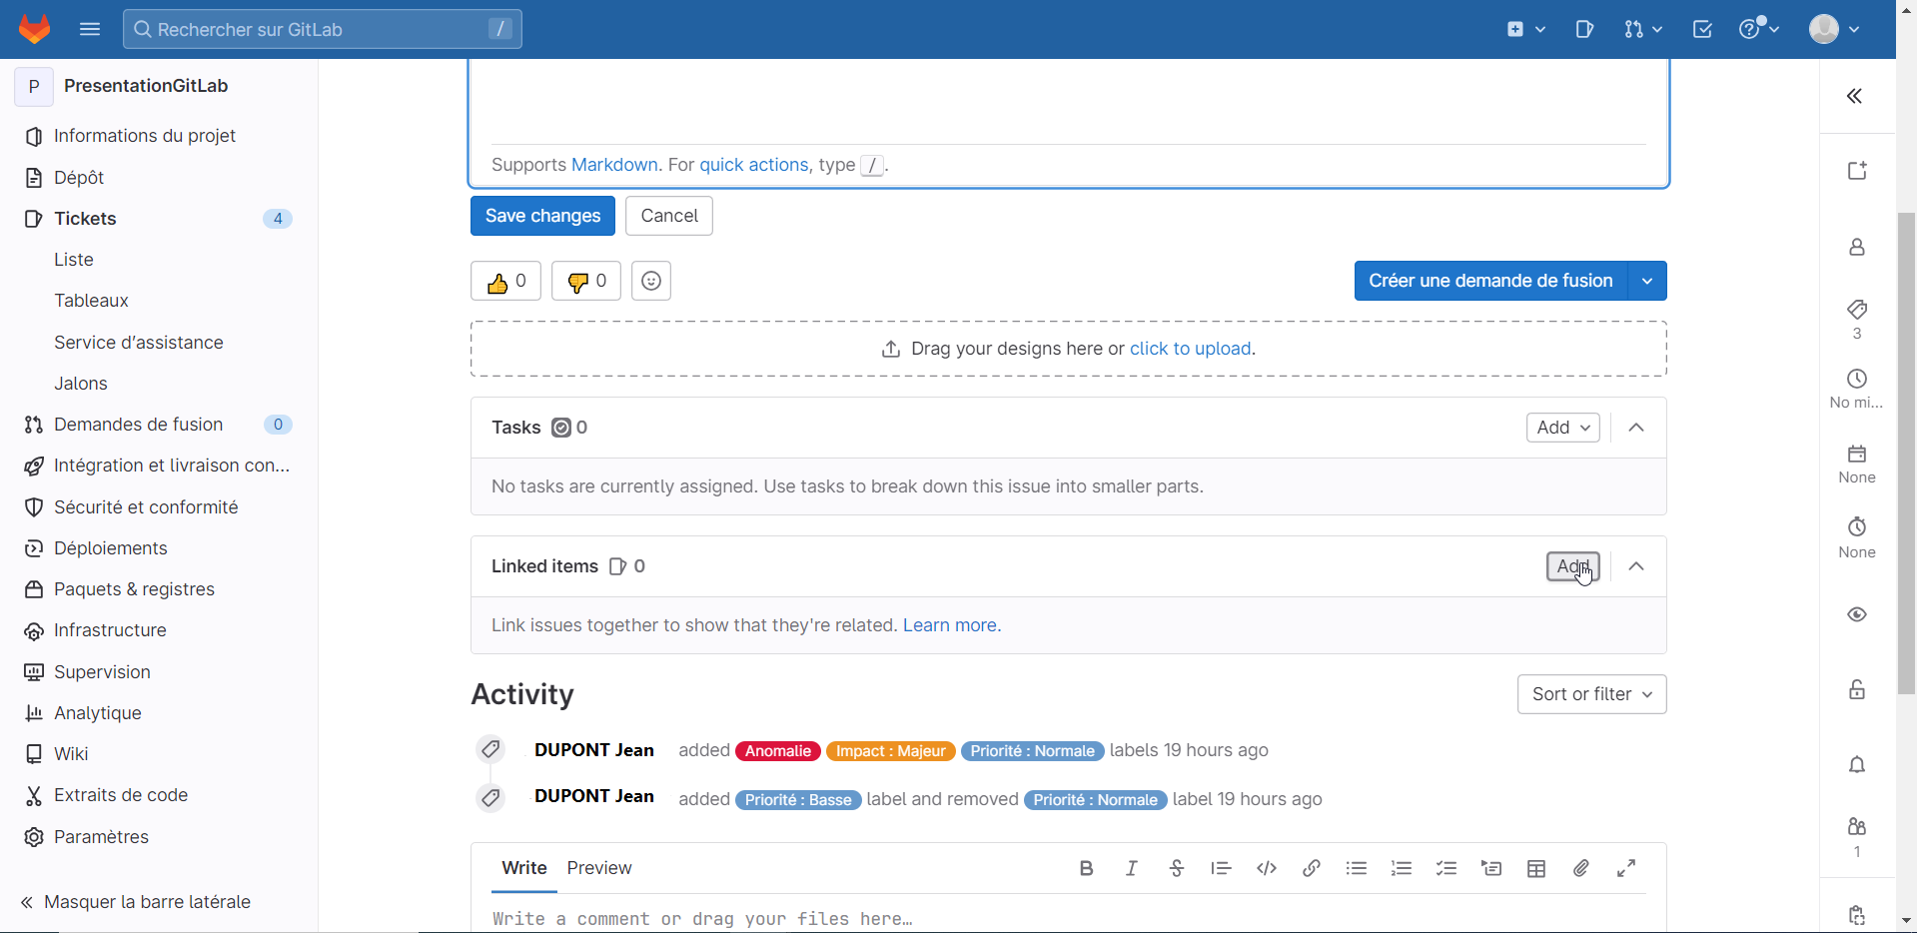The image size is (1917, 933).
Task: Click the Save changes button
Action: coord(542,216)
